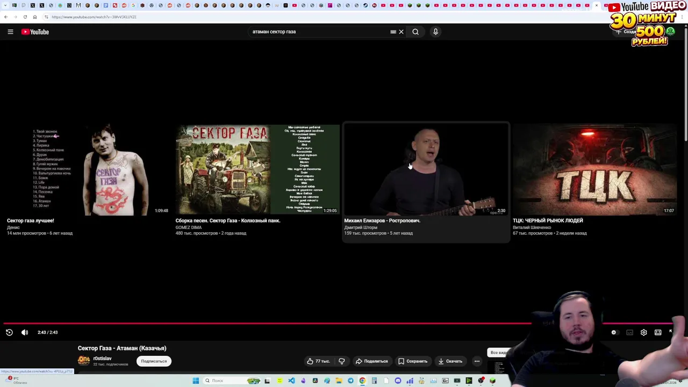
Task: Click title Михаил Елизаров - Ростропович.
Action: click(382, 220)
